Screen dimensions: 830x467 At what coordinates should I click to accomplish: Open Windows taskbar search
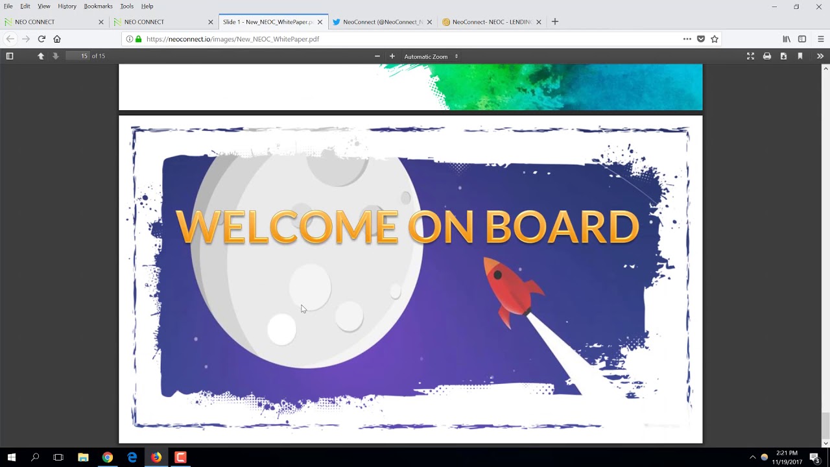(35, 457)
